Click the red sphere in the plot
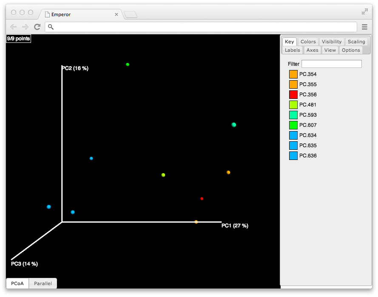 point(202,199)
